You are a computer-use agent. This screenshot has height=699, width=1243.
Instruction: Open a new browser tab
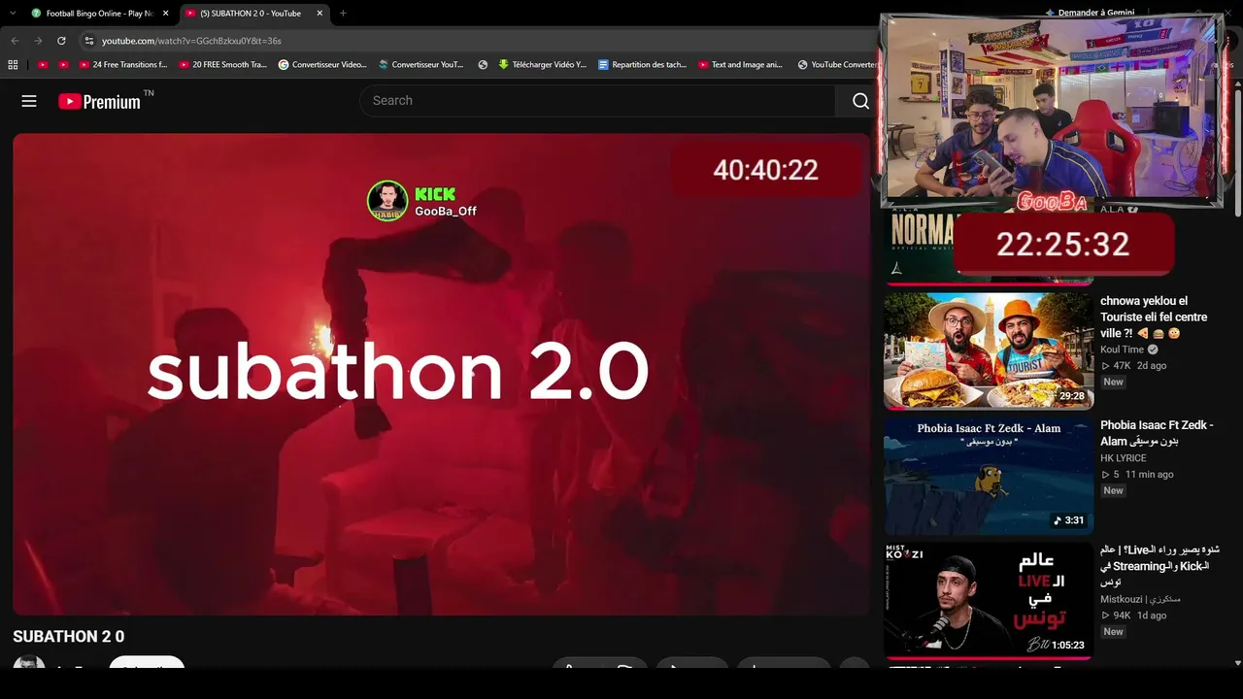pos(343,14)
